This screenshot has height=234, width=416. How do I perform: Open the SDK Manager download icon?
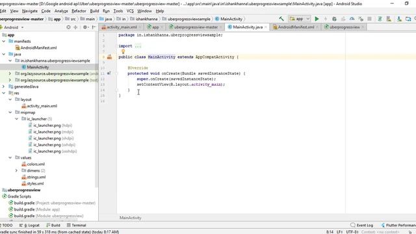pyautogui.click(x=399, y=19)
